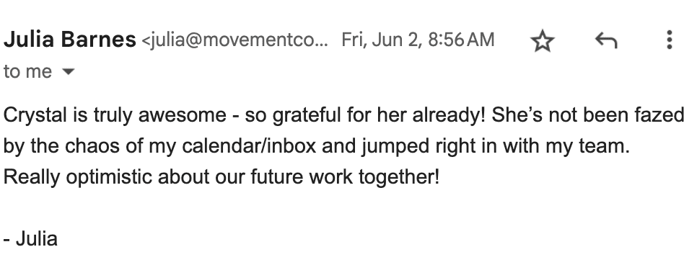Select the truncated julia@movementco email address
Screen dimensions: 697x265
click(x=234, y=40)
